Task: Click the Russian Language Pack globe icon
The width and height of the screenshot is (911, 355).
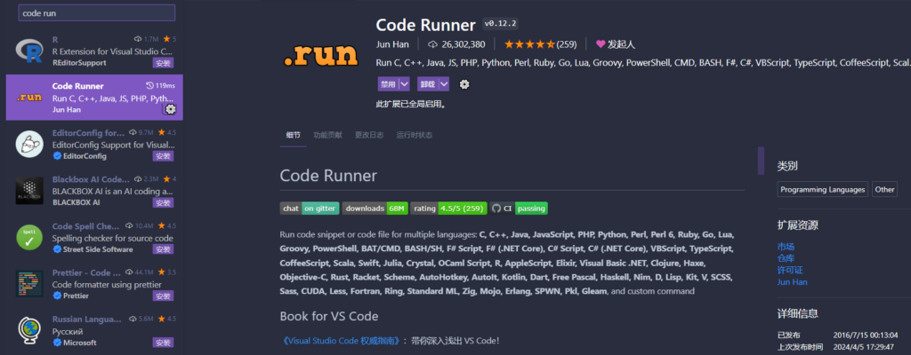Action: coord(29,331)
